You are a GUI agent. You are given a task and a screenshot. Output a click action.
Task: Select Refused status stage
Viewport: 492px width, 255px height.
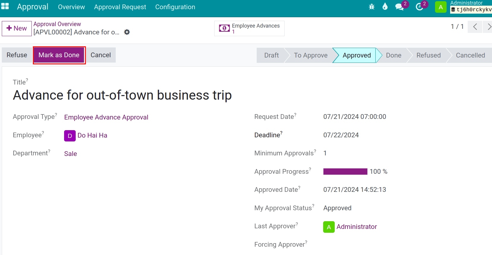428,55
